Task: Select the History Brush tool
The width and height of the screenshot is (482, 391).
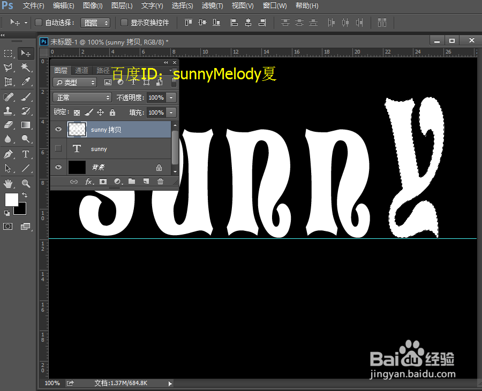Action: pyautogui.click(x=26, y=111)
